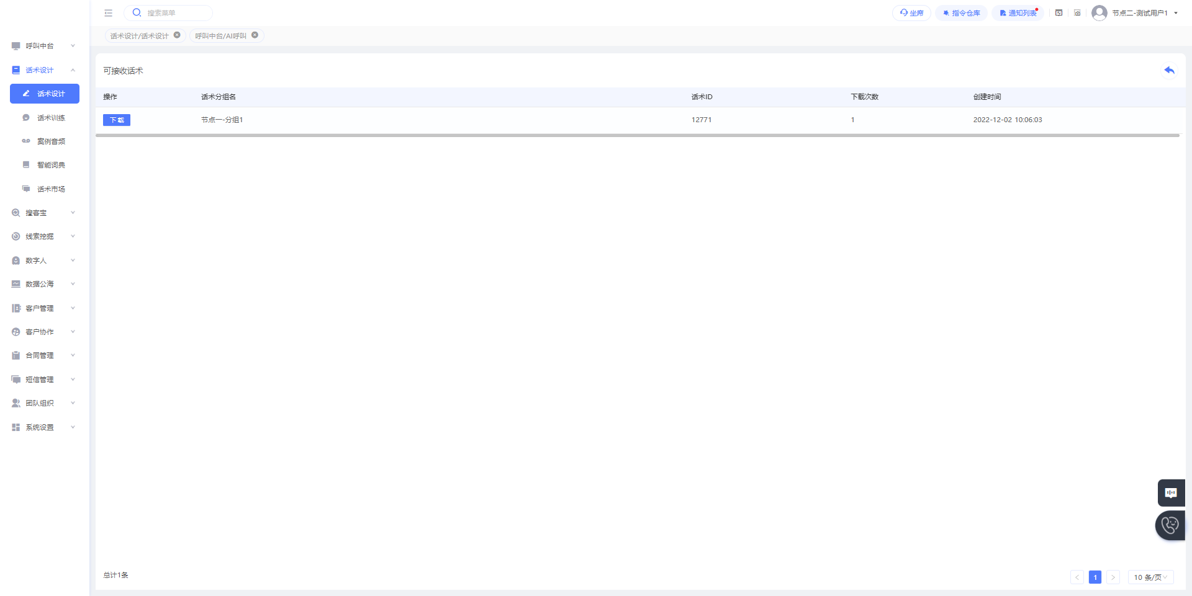The width and height of the screenshot is (1192, 596).
Task: Go to the previous page arrow
Action: pyautogui.click(x=1077, y=577)
